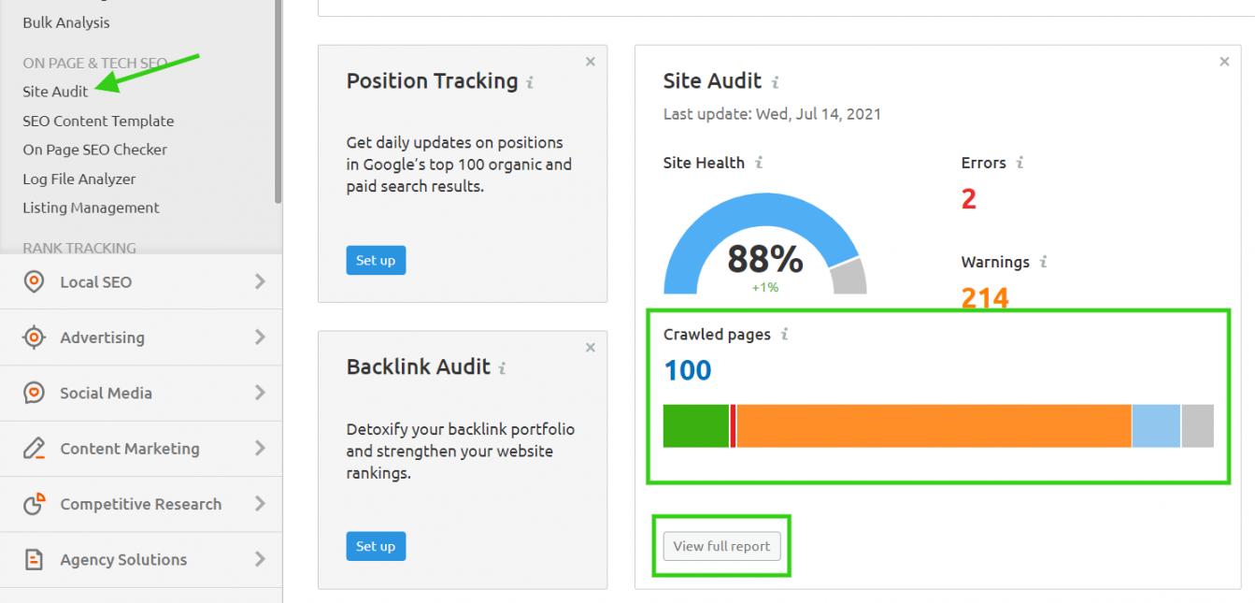
Task: Expand the Local SEO section chevron
Action: [260, 281]
